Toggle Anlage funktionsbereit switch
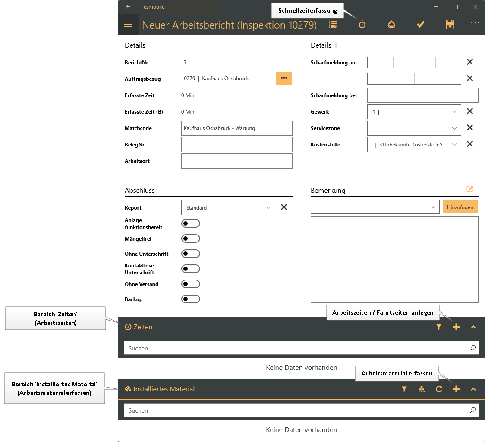 tap(191, 223)
